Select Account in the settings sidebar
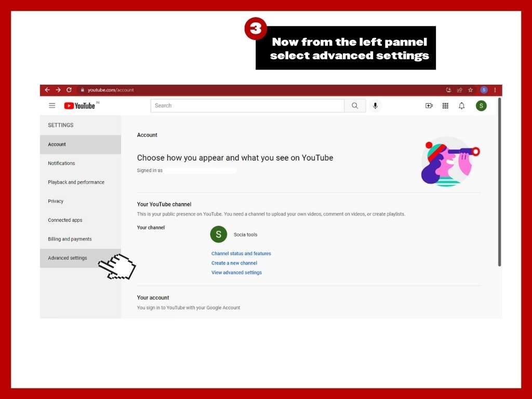The height and width of the screenshot is (399, 532). coord(81,144)
